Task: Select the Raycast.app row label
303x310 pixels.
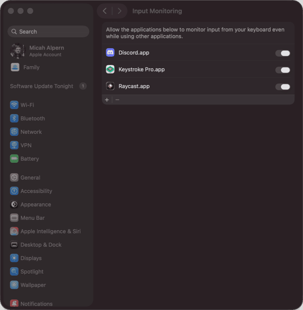Action: point(134,86)
